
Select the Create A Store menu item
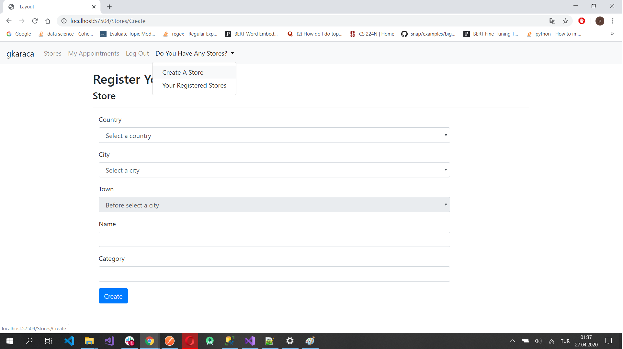(x=183, y=72)
